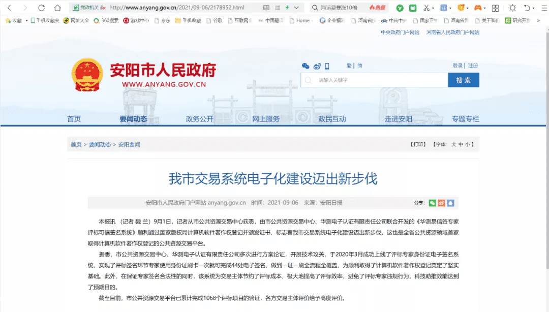Click the lightning speed-mode icon in address bar

[287, 8]
